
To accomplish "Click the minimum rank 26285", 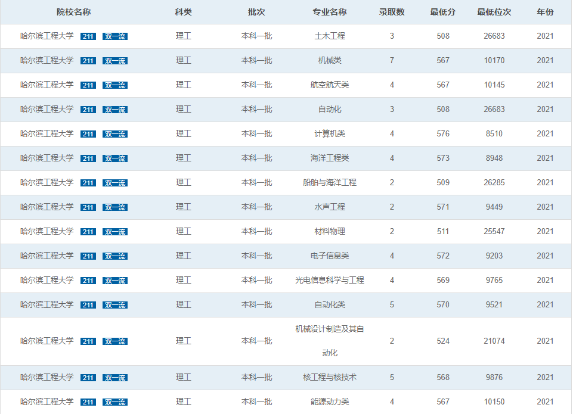I will coord(494,182).
